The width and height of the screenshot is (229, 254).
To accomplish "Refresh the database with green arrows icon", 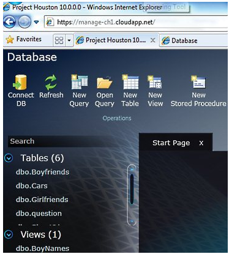I will click(51, 82).
